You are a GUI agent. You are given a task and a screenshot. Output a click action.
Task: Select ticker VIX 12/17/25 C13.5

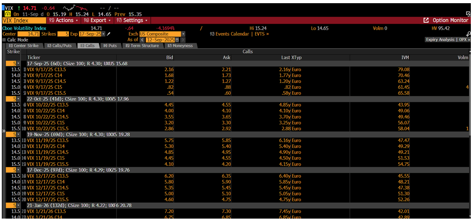[x=48, y=176]
